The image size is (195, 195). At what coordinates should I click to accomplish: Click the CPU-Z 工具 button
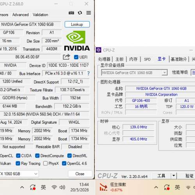pos(161,176)
